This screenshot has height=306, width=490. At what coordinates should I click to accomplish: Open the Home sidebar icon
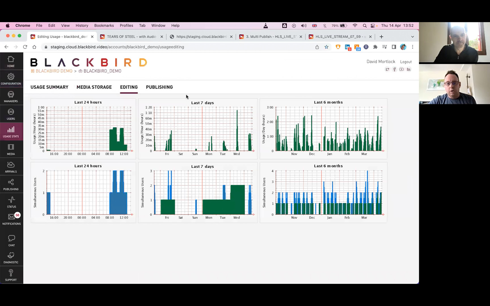click(x=11, y=61)
